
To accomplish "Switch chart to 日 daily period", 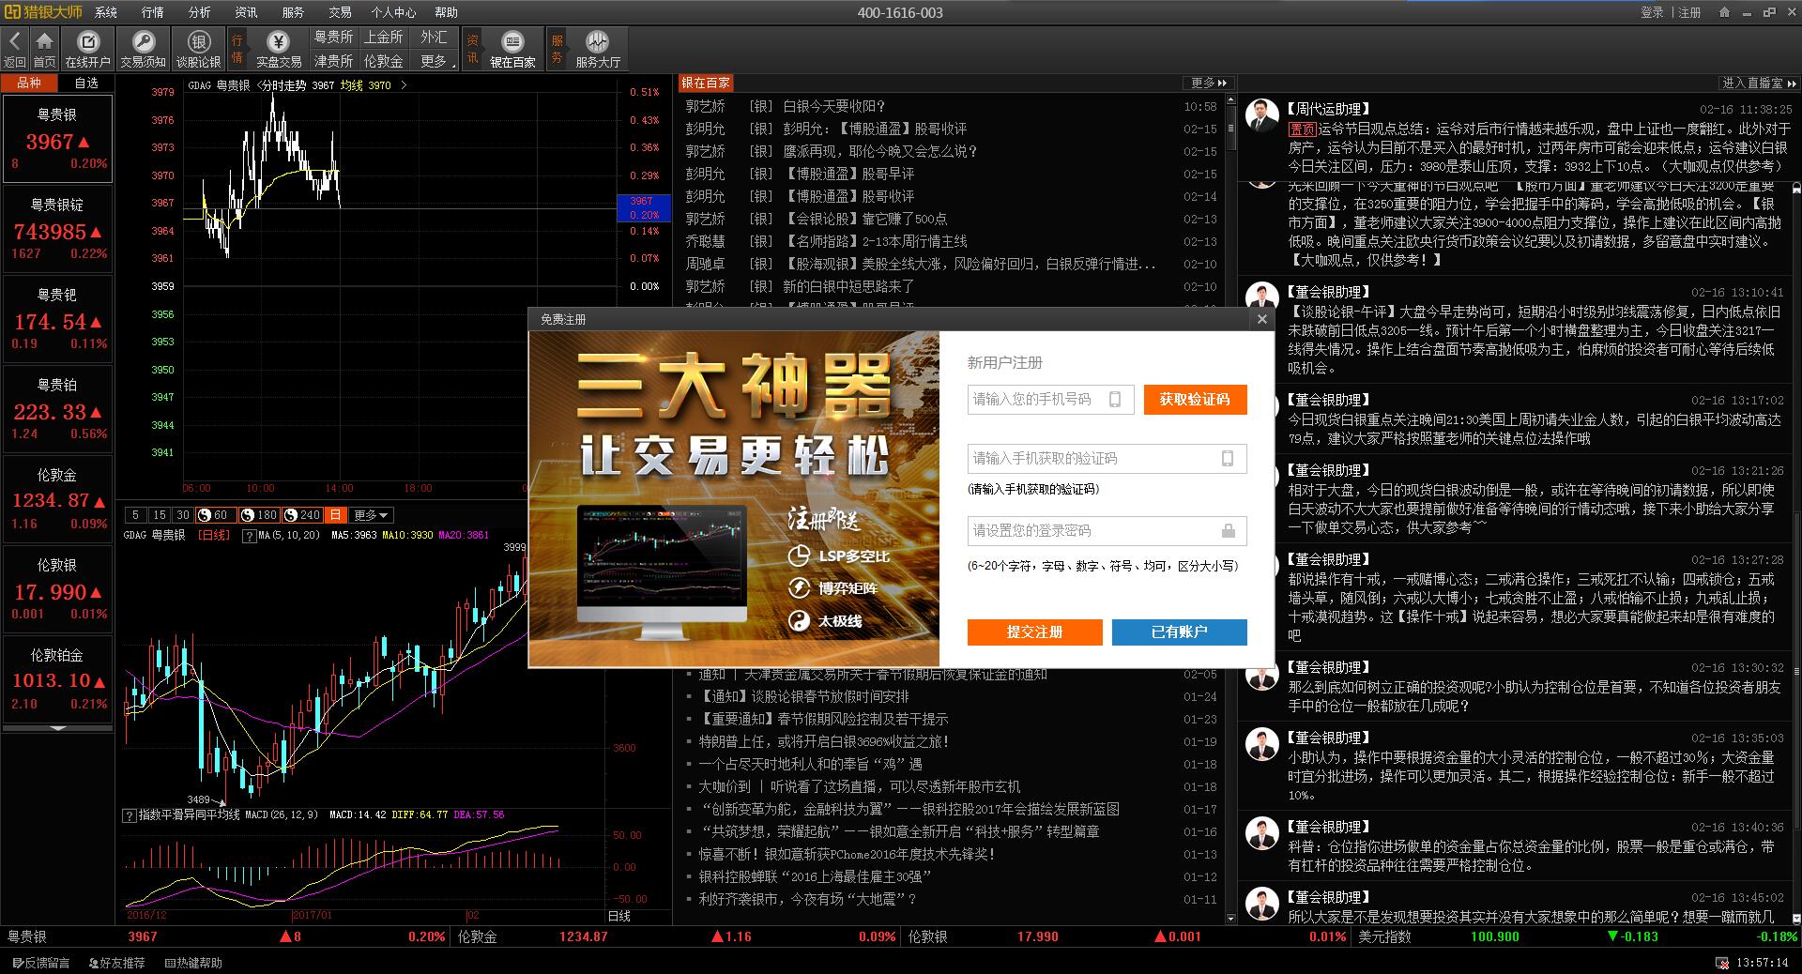I will (335, 515).
